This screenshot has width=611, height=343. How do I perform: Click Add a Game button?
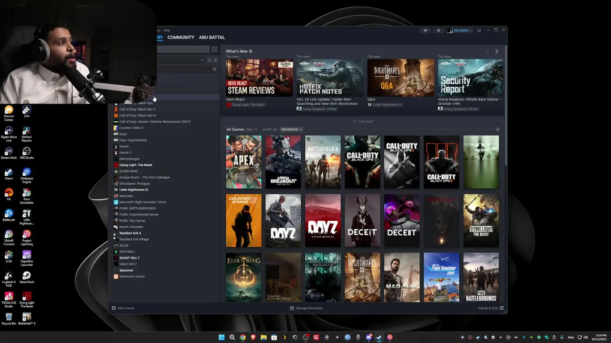123,308
